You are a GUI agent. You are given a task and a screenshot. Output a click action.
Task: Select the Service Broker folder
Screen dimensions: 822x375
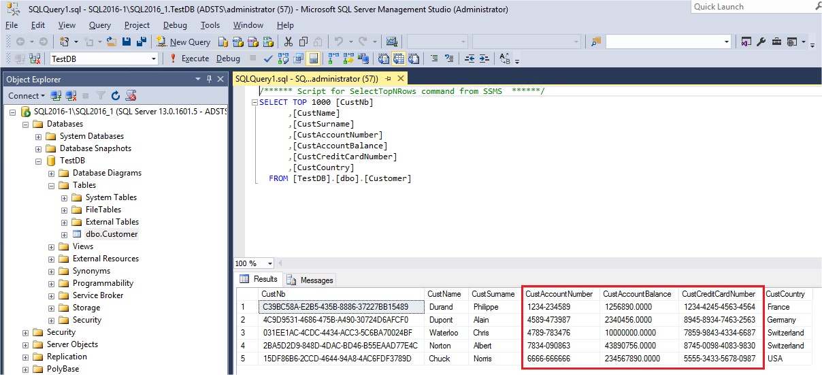click(x=98, y=295)
